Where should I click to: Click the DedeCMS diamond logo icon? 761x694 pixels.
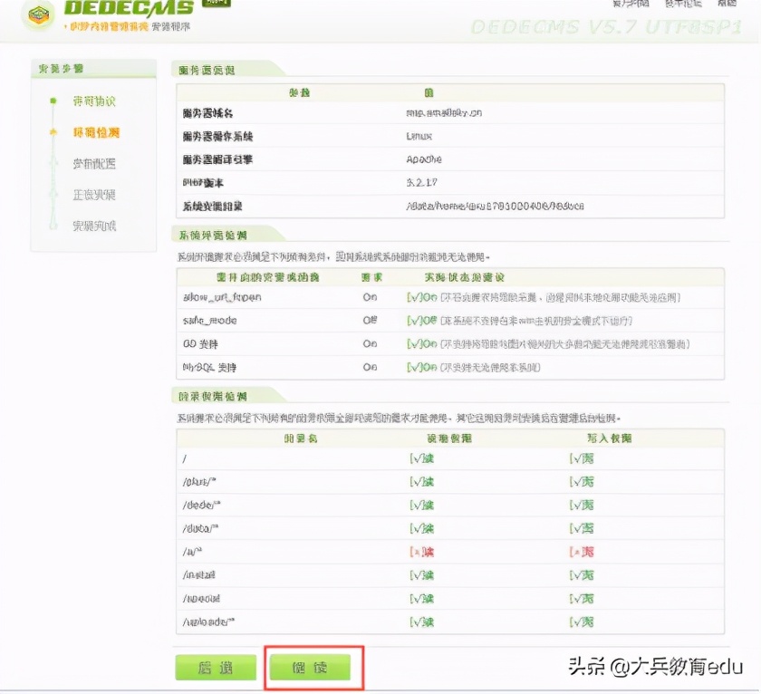[40, 14]
